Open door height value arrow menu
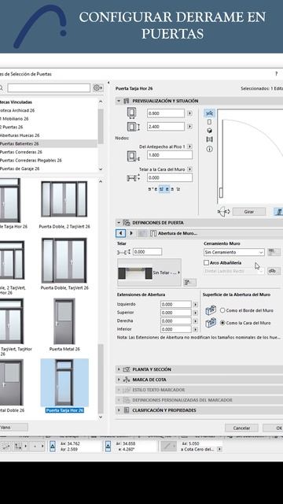The image size is (283, 504). click(189, 127)
